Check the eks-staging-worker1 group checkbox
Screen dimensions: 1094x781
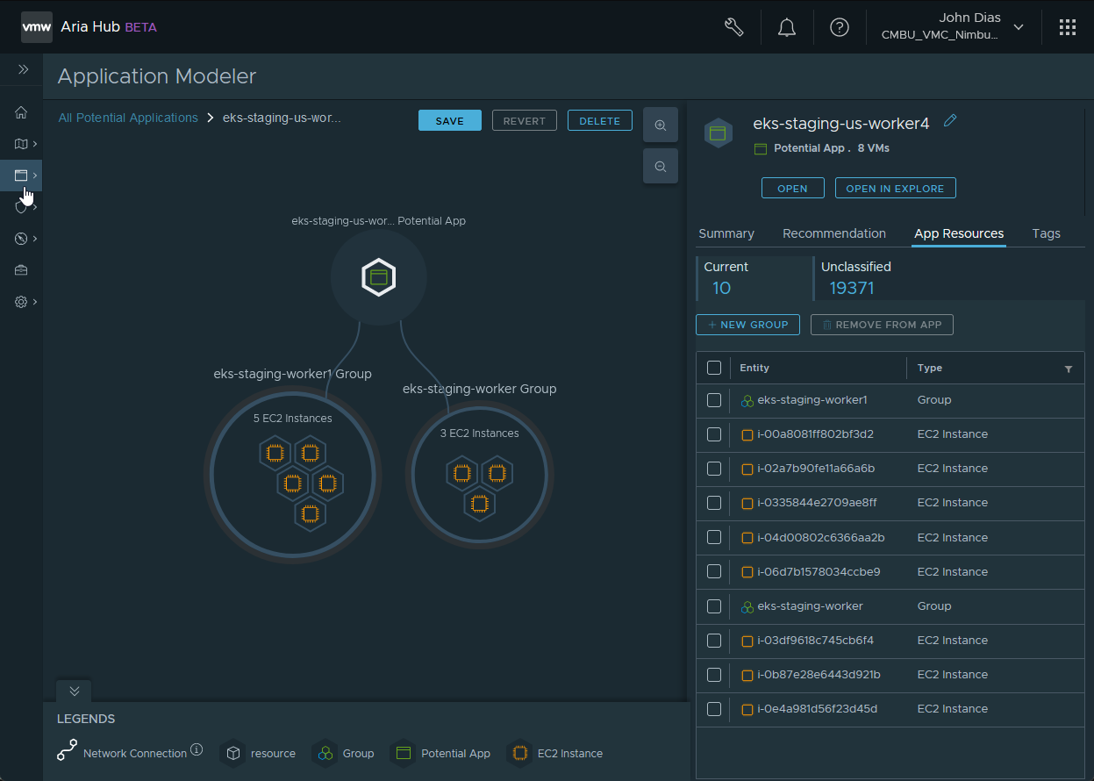pos(714,400)
